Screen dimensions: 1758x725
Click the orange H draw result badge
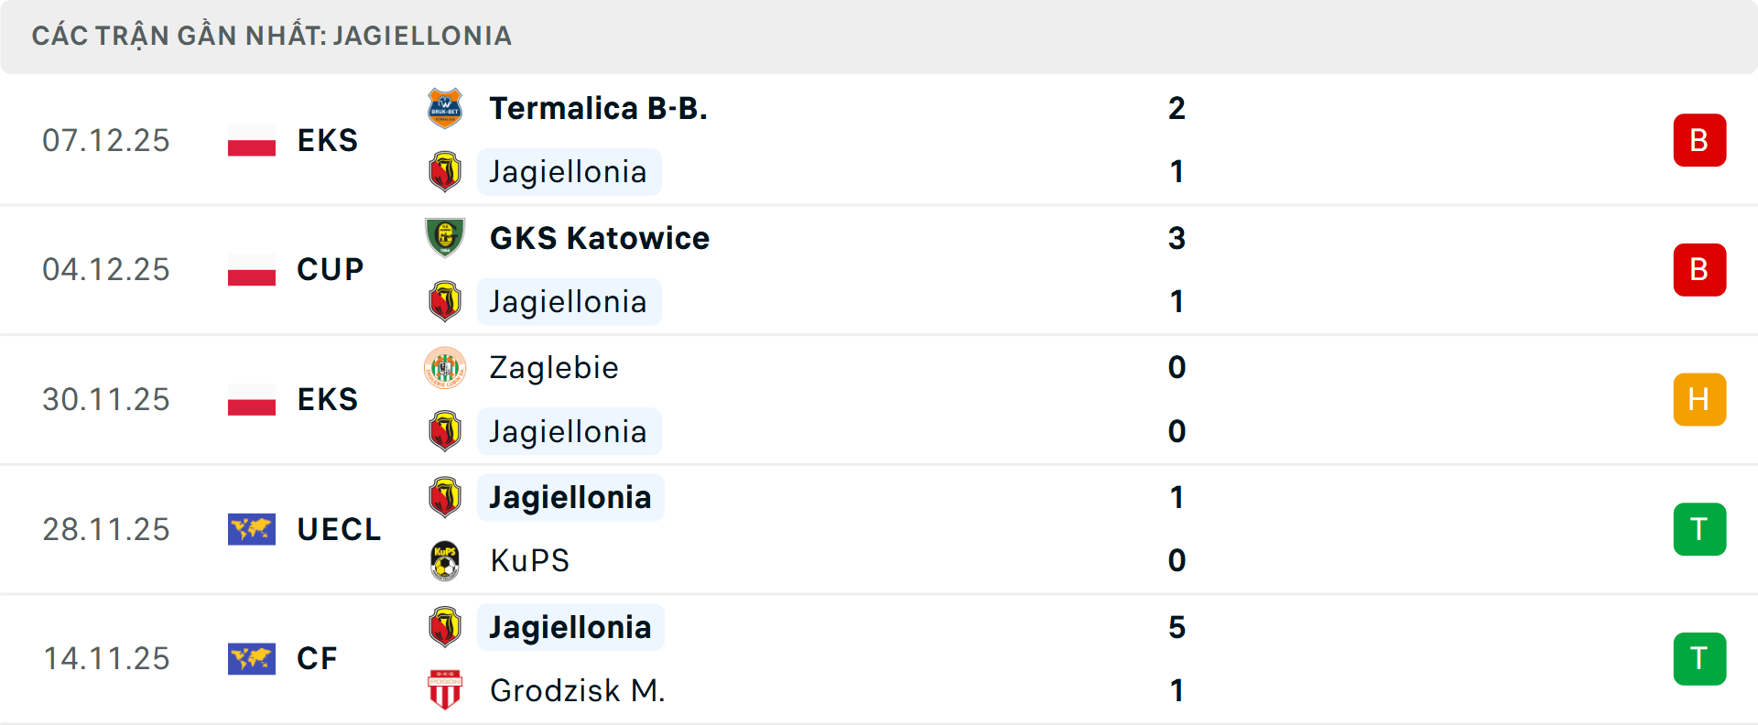[1699, 400]
